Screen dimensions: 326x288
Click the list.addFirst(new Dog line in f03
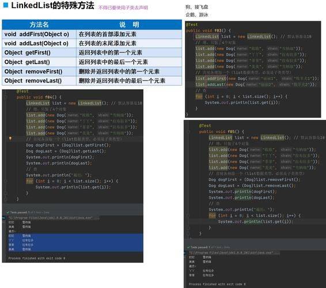click(257, 78)
